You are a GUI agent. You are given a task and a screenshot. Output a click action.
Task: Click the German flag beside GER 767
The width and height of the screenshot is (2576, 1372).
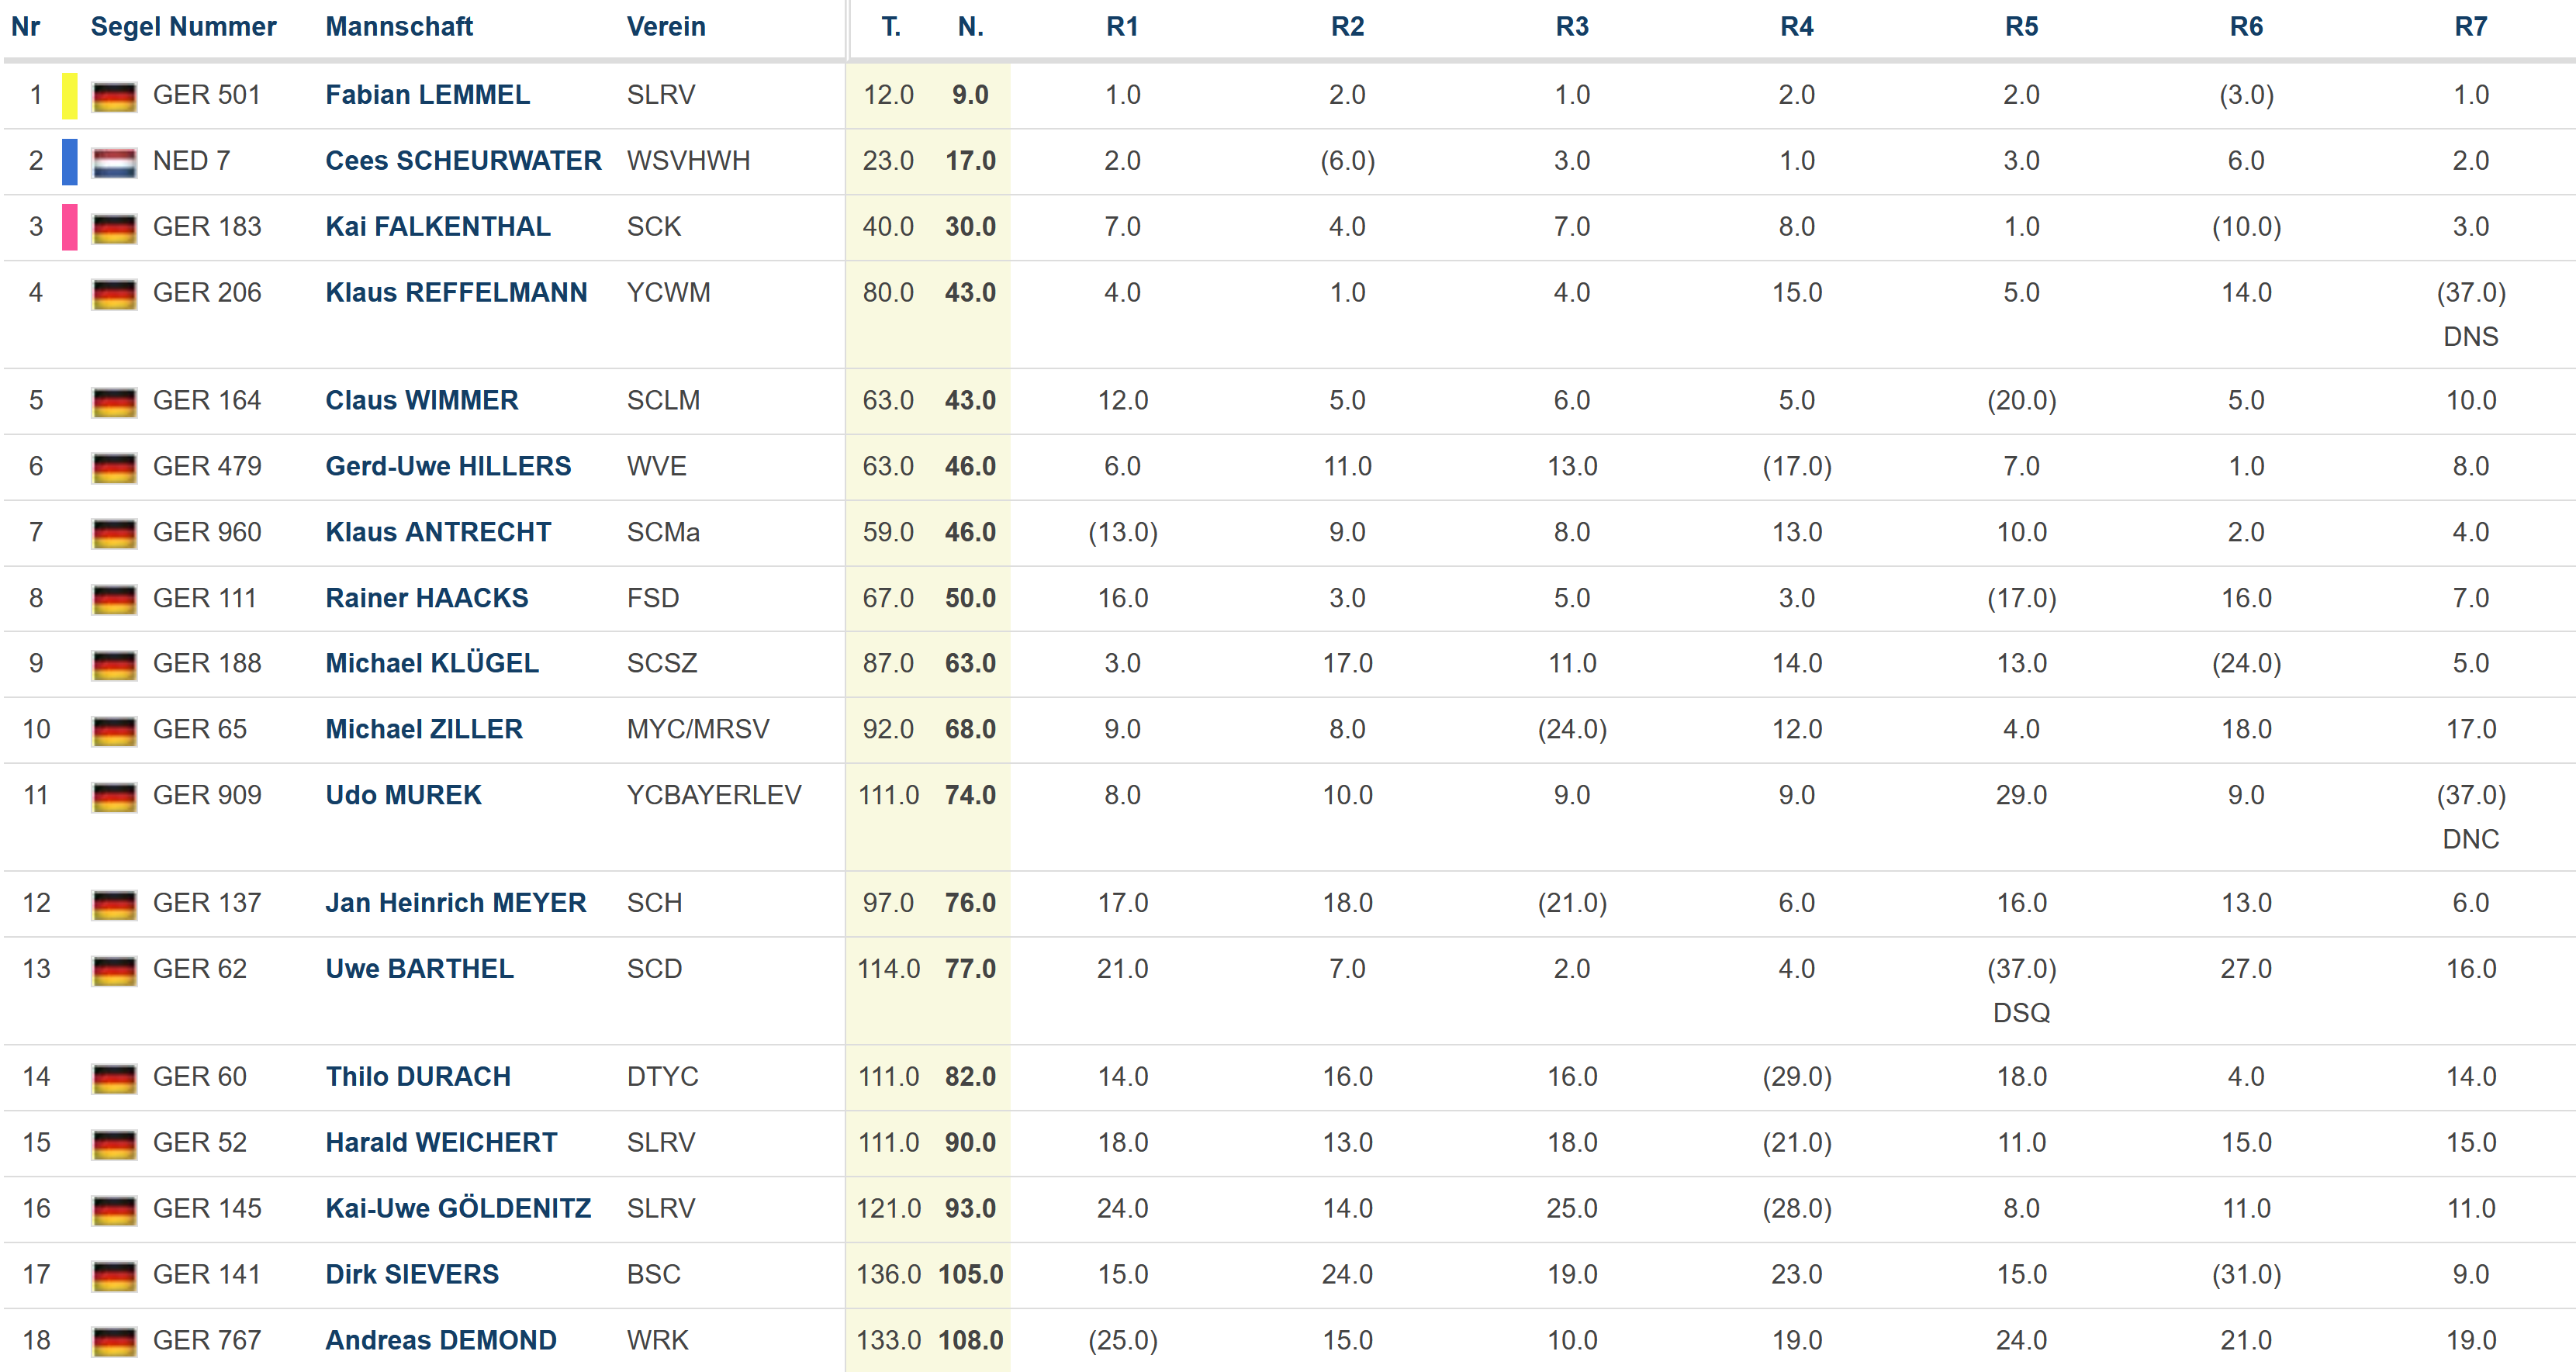[114, 1342]
